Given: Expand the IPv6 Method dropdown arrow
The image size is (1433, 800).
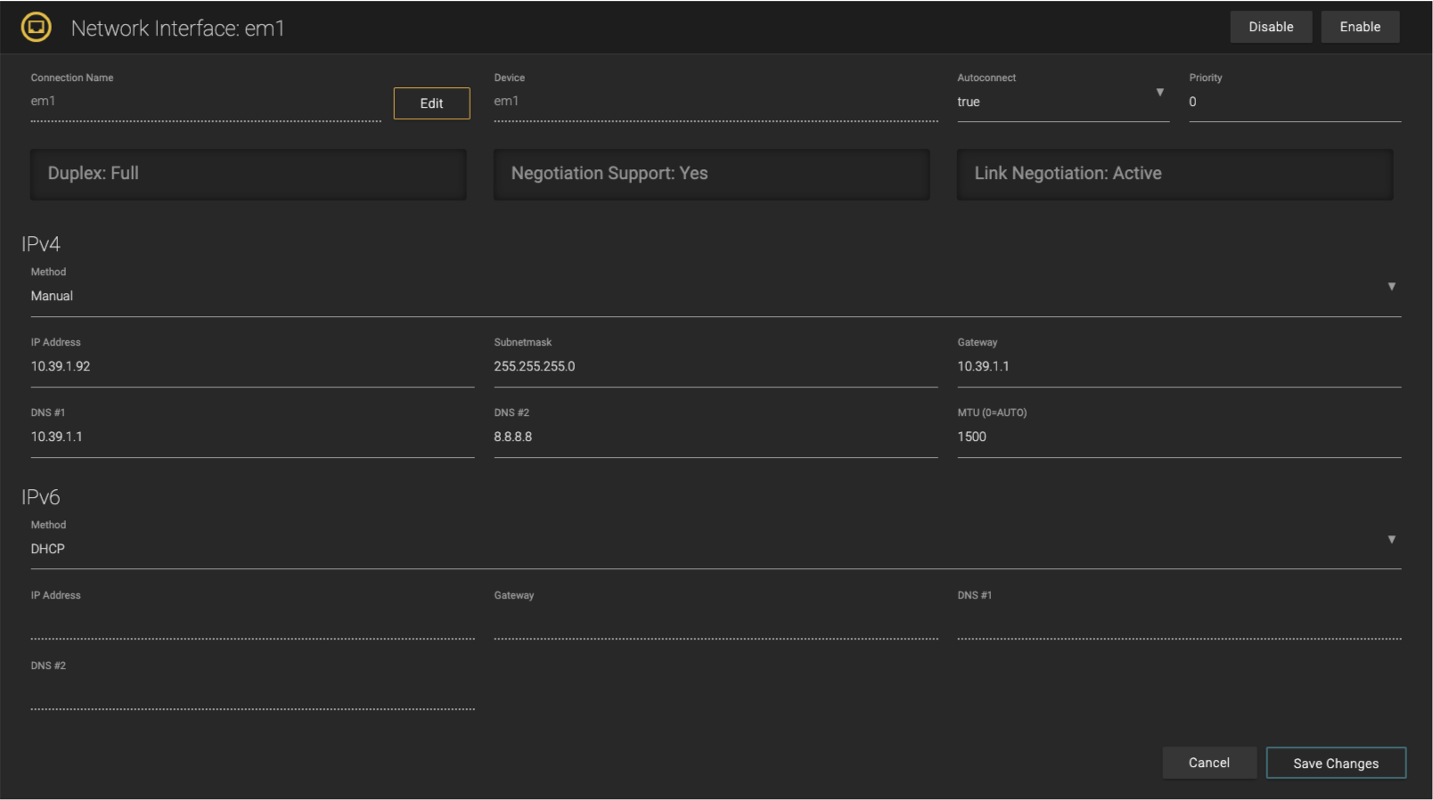Looking at the screenshot, I should pyautogui.click(x=1391, y=539).
